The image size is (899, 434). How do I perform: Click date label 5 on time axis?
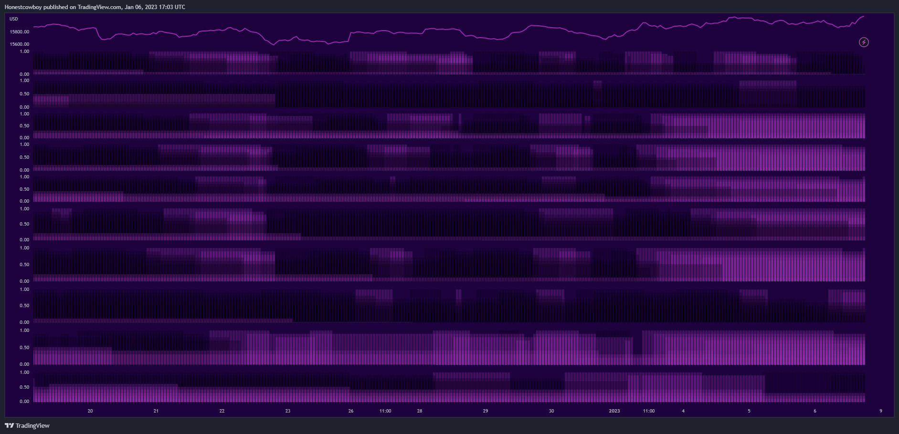pyautogui.click(x=749, y=411)
